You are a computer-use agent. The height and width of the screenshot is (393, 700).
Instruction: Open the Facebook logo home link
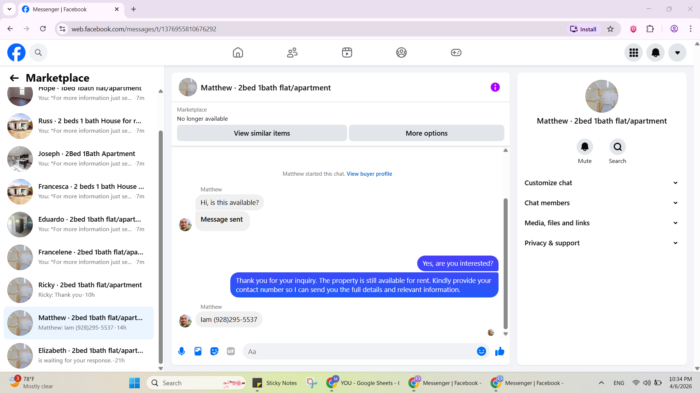point(16,52)
